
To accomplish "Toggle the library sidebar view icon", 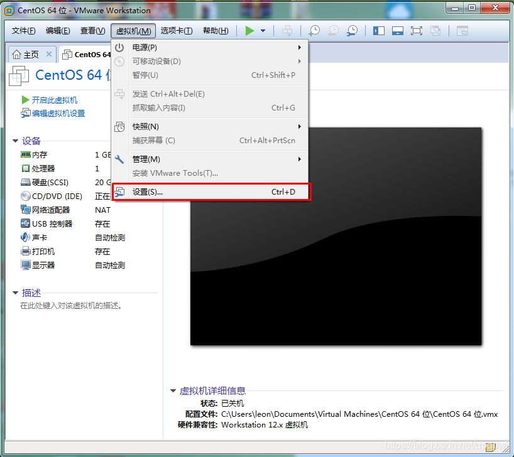I will (379, 31).
